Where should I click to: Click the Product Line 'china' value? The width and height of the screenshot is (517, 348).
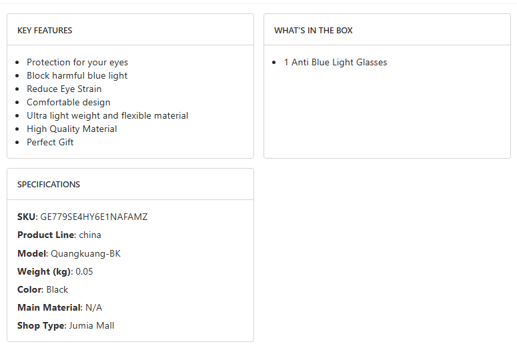coord(90,235)
